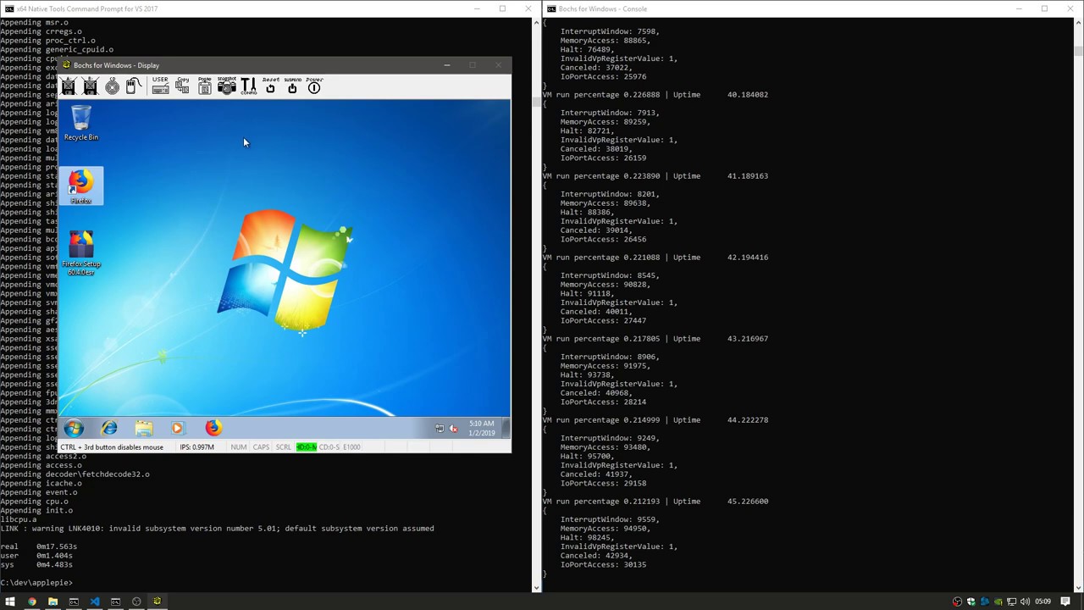Click the floppy A: drive icon in Bochs toolbar
The width and height of the screenshot is (1084, 610).
click(69, 86)
